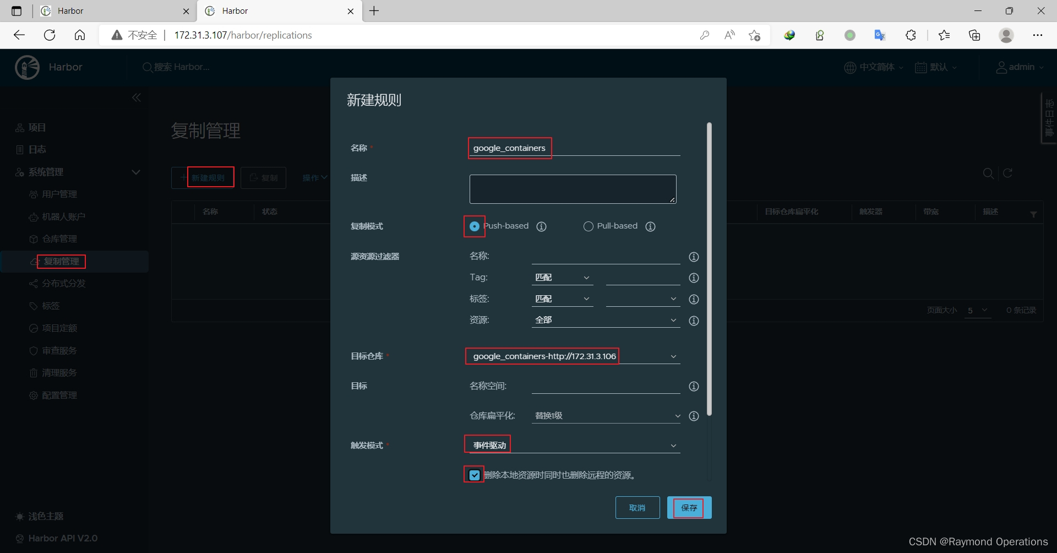Click info icon for resource filter row
Viewport: 1057px width, 553px height.
click(694, 321)
